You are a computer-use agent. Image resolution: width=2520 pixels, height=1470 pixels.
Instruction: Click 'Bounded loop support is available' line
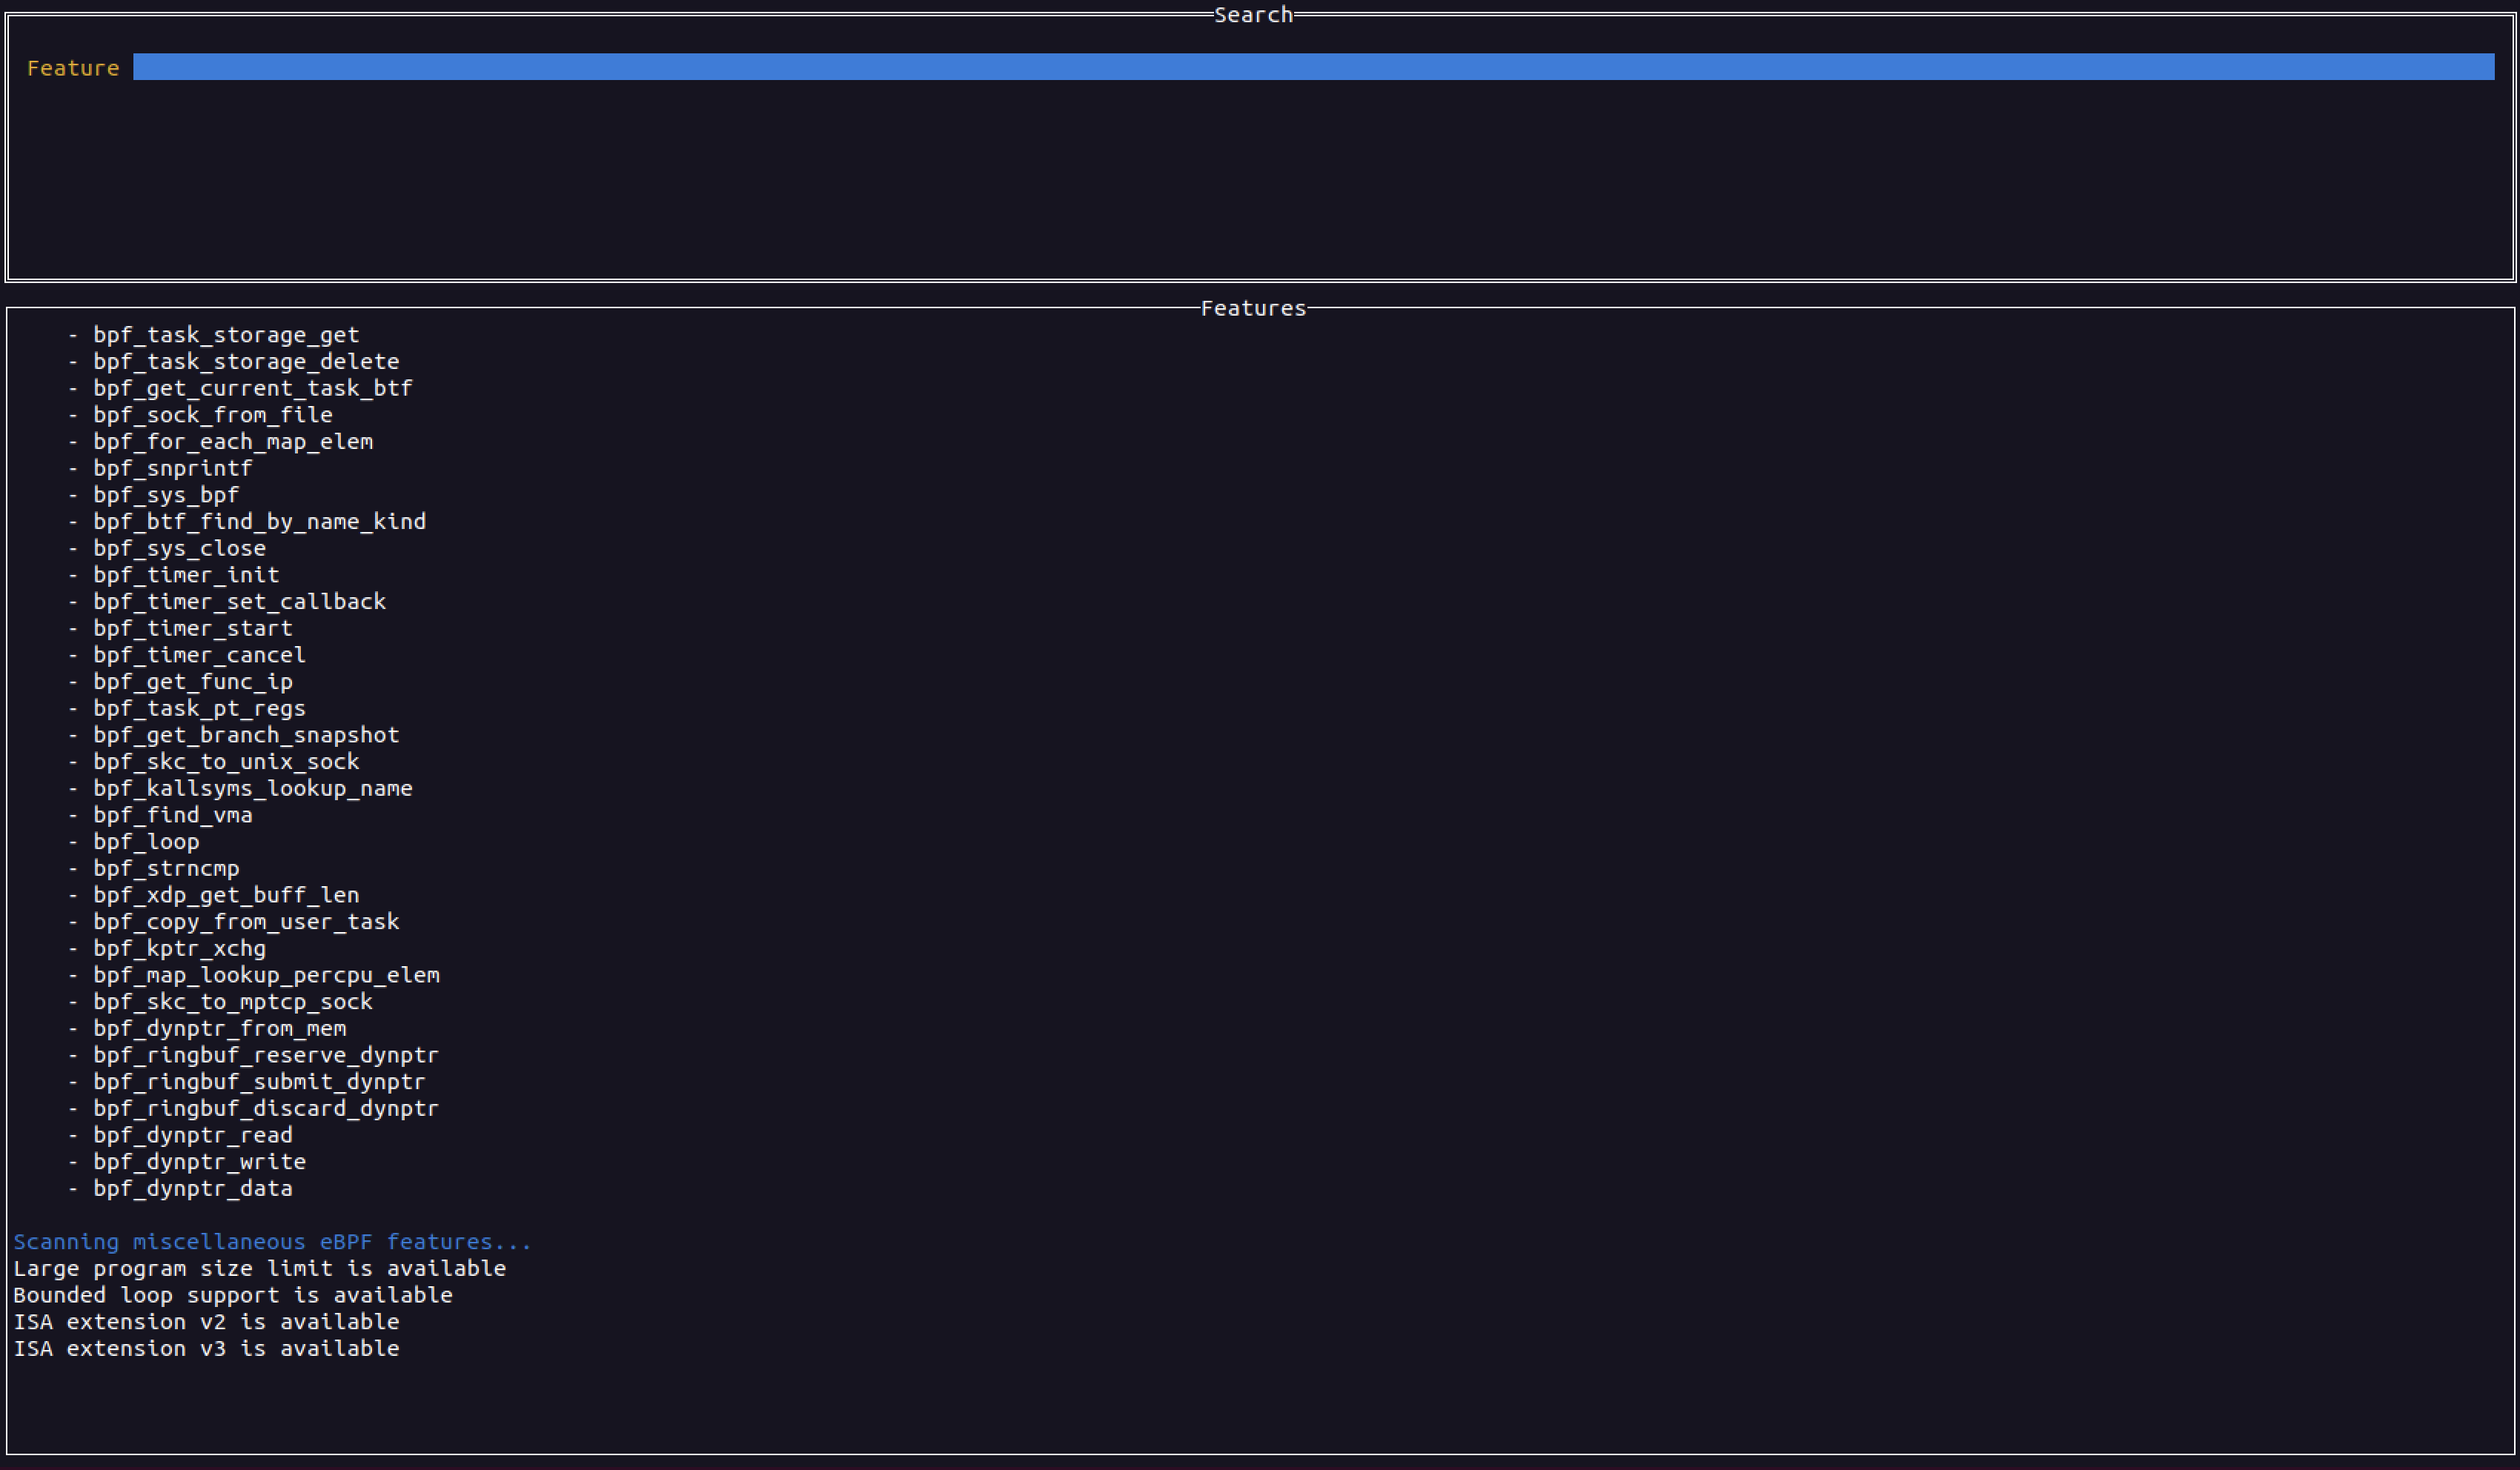pos(233,1295)
